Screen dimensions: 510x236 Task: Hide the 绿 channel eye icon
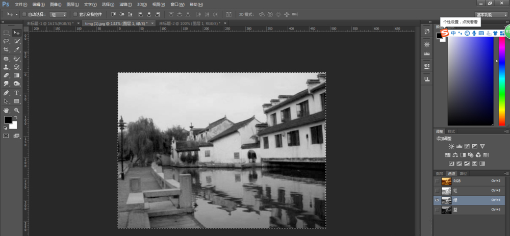pos(437,200)
